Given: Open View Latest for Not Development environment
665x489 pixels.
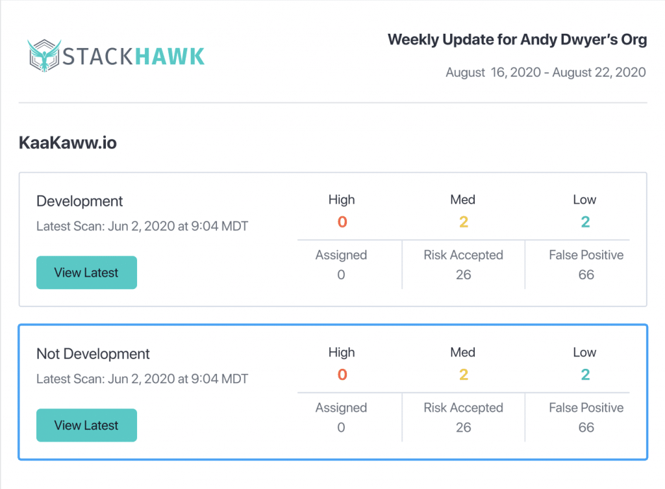Looking at the screenshot, I should click(86, 425).
